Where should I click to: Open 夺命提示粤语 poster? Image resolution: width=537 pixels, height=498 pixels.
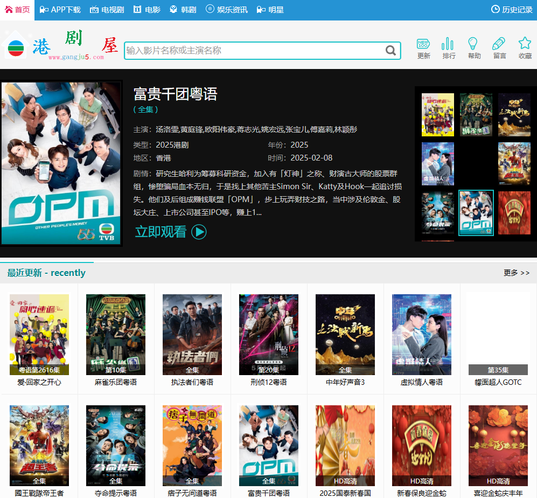point(116,446)
